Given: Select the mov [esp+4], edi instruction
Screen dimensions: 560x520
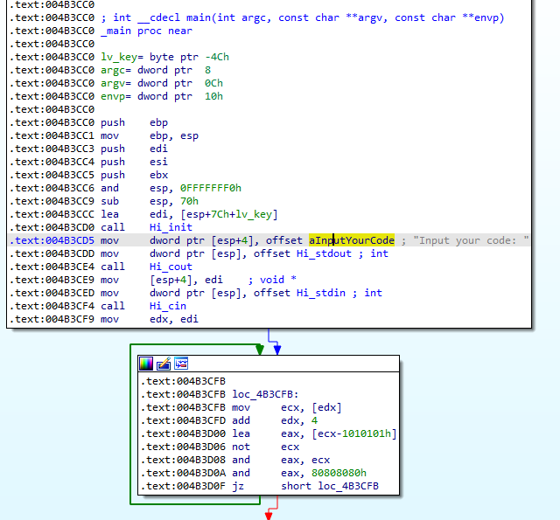Looking at the screenshot, I should (x=162, y=280).
